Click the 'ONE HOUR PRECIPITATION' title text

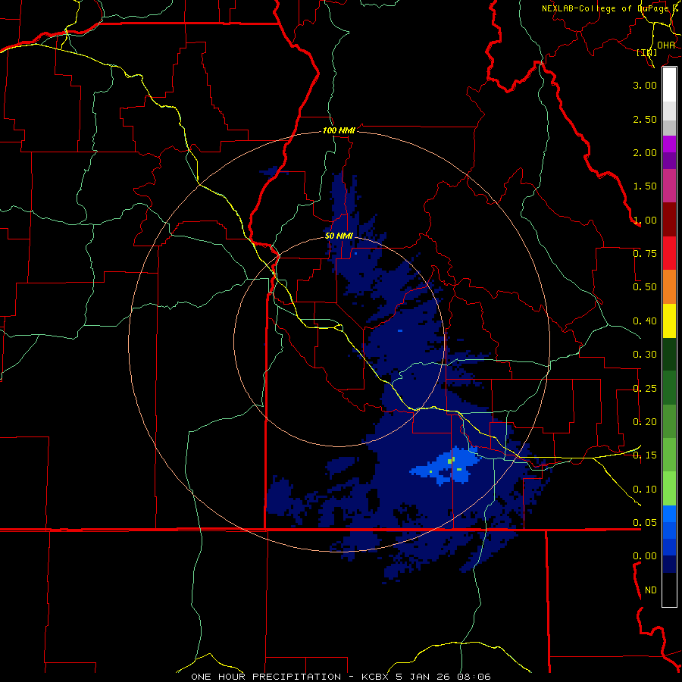click(x=266, y=677)
